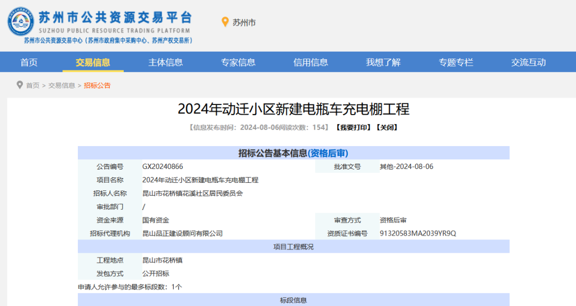
Task: Navigate to 专题专栏 section
Action: pos(455,62)
